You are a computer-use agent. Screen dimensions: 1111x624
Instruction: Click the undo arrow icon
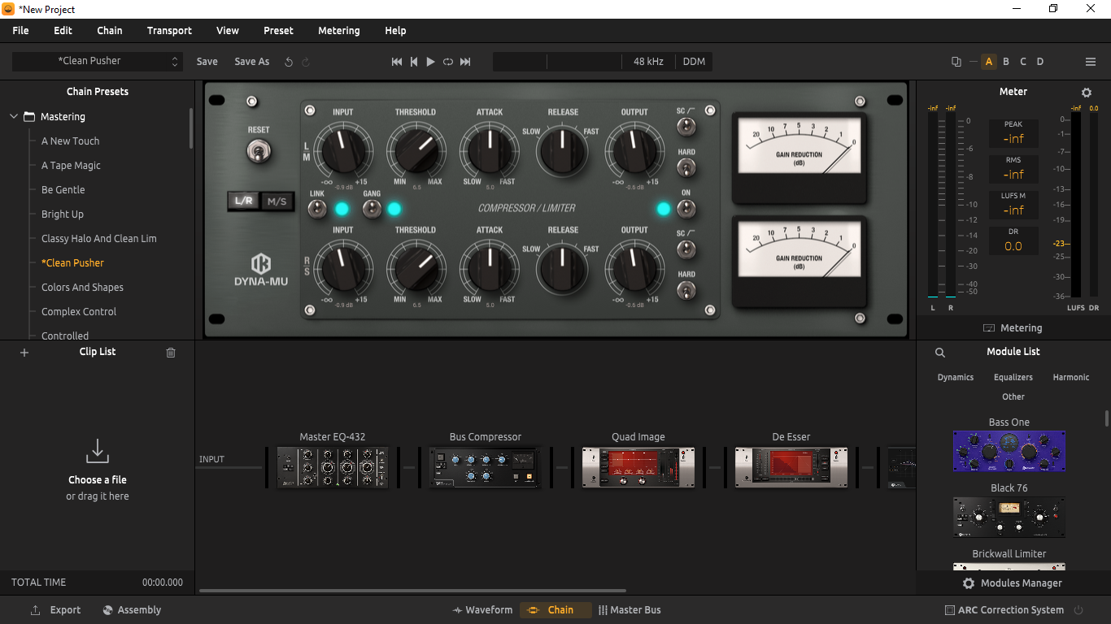coord(289,62)
